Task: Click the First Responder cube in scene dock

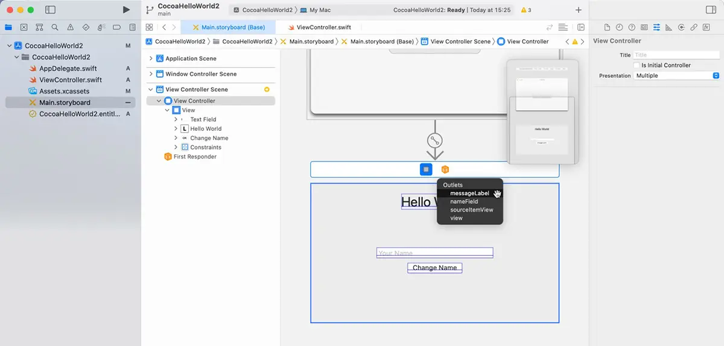Action: click(445, 169)
